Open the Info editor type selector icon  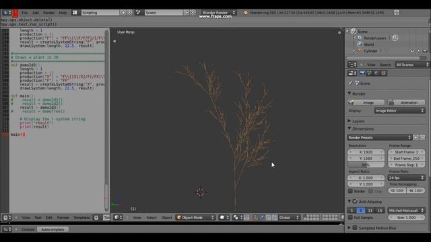coord(7,13)
